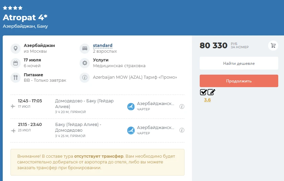Click airline logo of the 23 июл flight
The height and width of the screenshot is (181, 284).
[x=131, y=130]
